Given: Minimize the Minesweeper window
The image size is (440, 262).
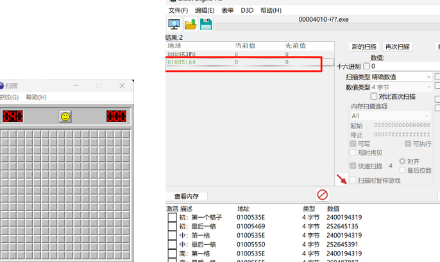Looking at the screenshot, I should click(76, 85).
